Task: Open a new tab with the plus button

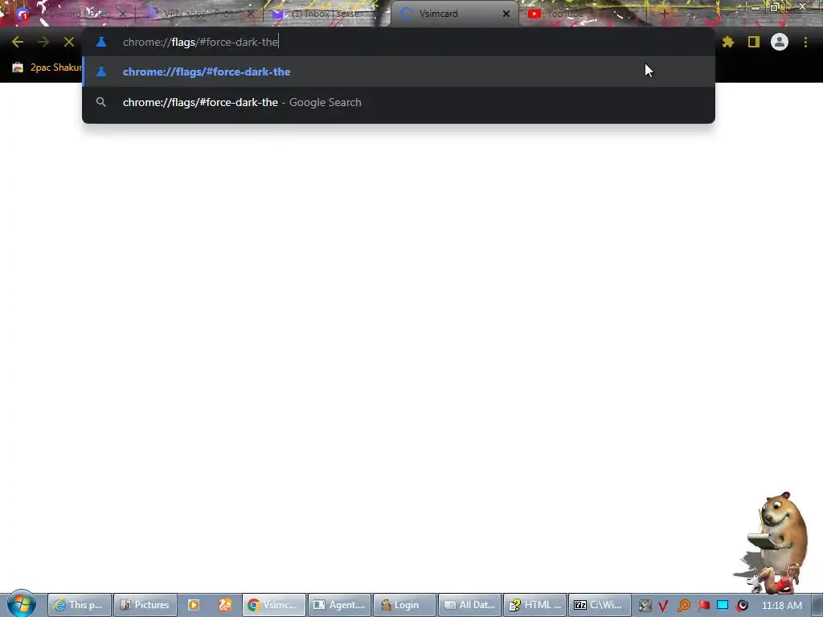Action: (664, 14)
